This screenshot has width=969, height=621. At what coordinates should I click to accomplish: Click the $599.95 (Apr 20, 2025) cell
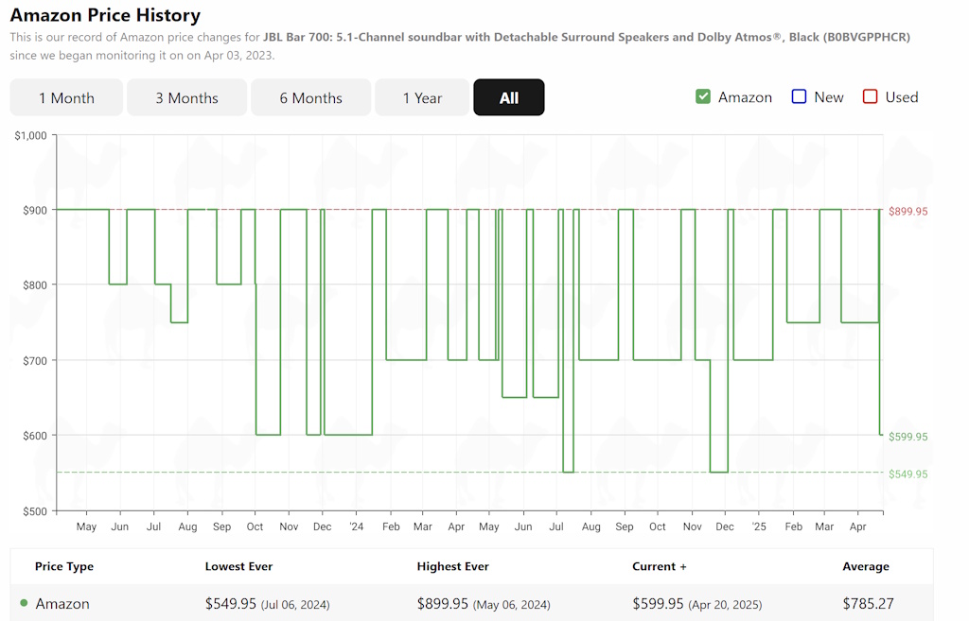tap(697, 604)
